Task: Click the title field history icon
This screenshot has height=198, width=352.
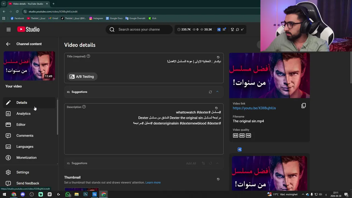Action: [x=218, y=57]
